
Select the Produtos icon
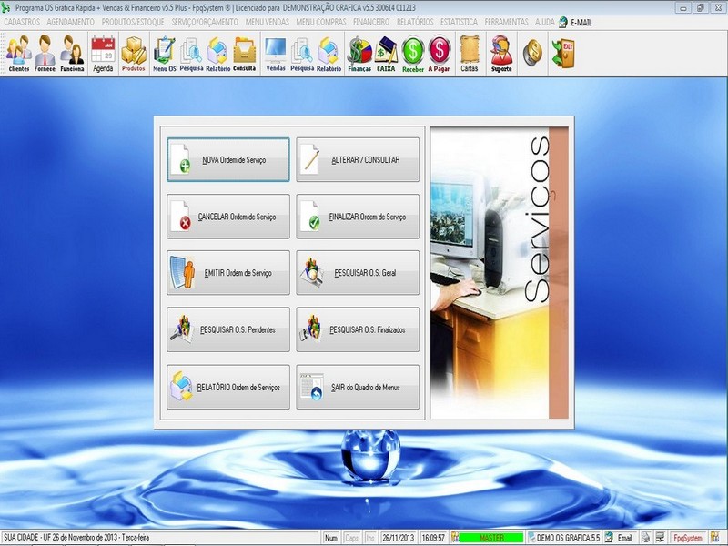(x=133, y=52)
